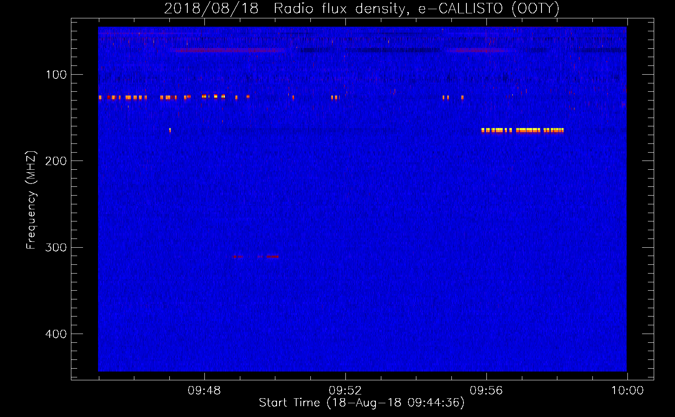The height and width of the screenshot is (417, 675).
Task: Click the 09:48 time tick label
Action: (x=204, y=391)
